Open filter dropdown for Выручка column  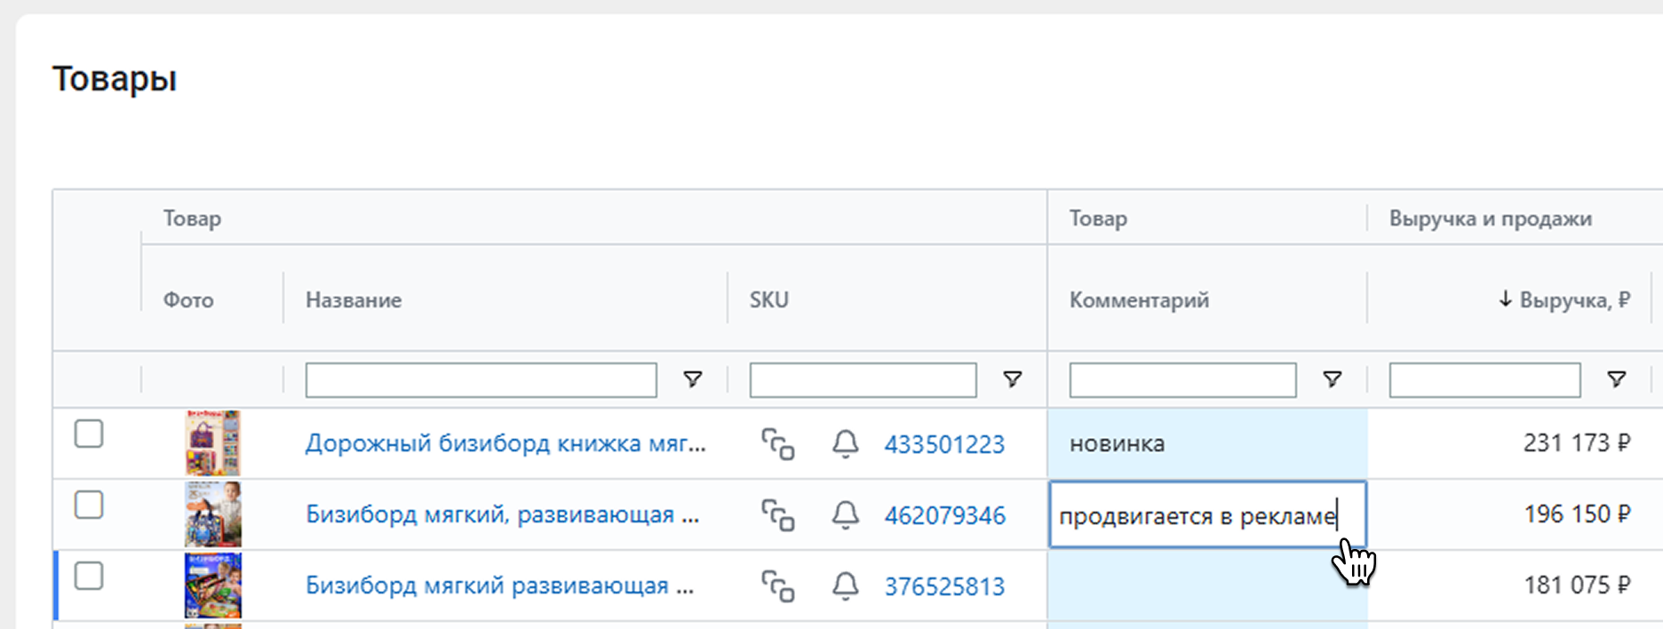[1616, 380]
